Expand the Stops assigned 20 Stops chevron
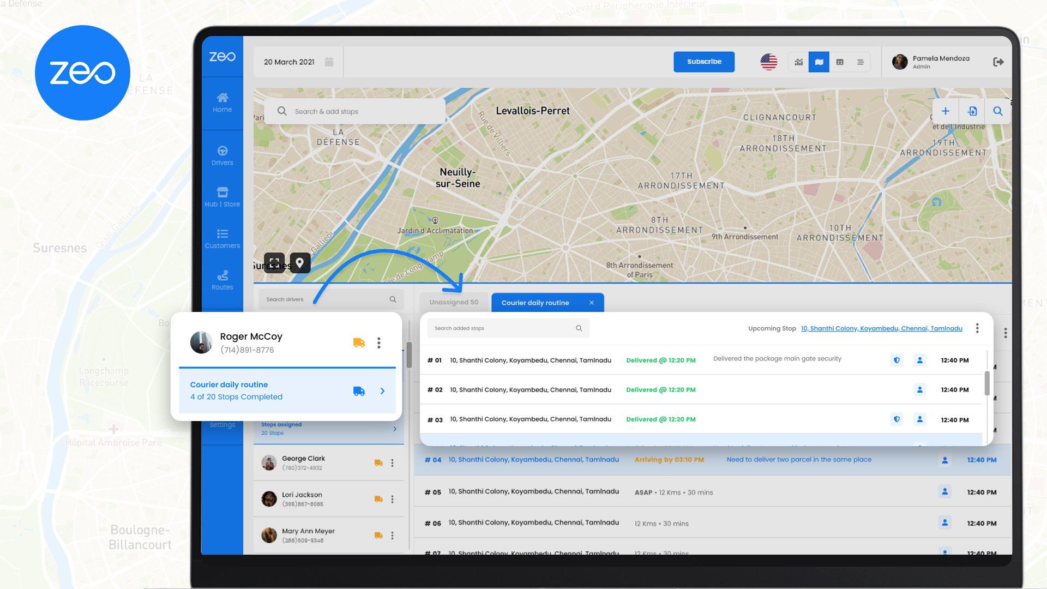The width and height of the screenshot is (1047, 589). (395, 429)
